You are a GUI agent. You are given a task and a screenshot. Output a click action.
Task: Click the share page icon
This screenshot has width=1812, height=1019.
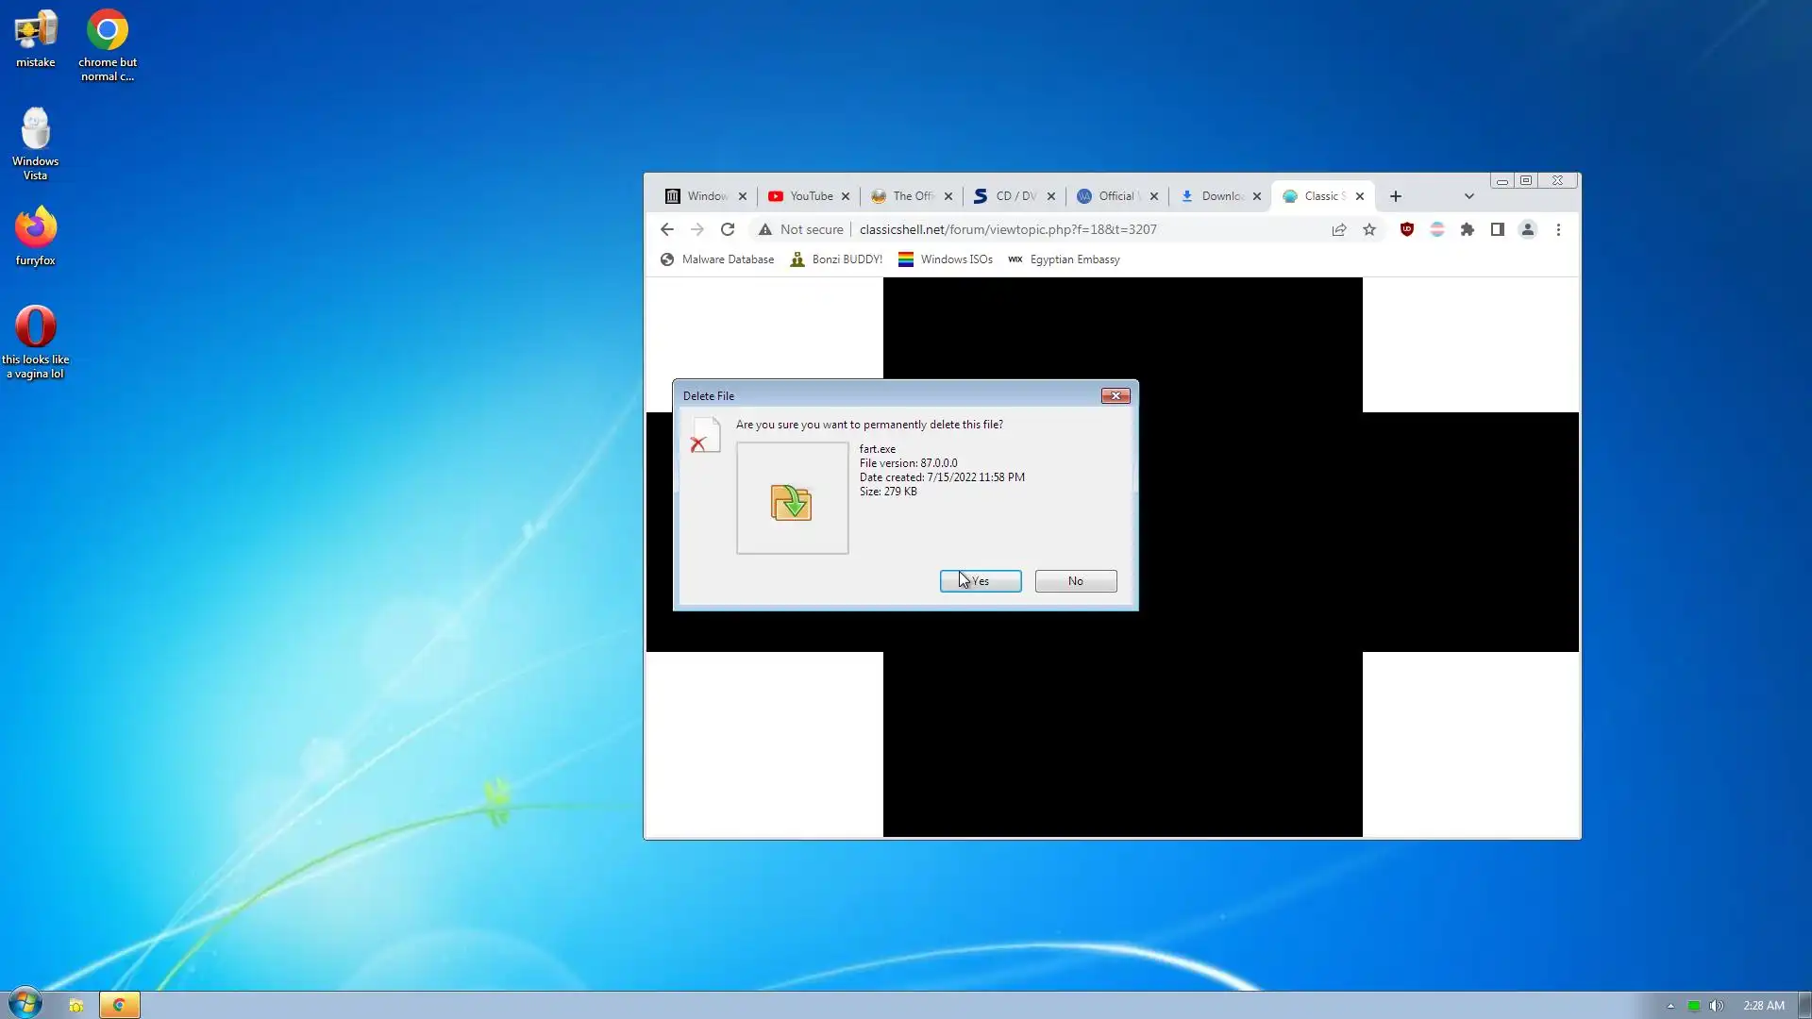(x=1338, y=229)
